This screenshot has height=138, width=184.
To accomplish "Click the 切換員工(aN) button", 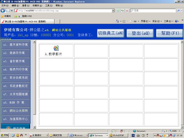I will pyautogui.click(x=111, y=33).
